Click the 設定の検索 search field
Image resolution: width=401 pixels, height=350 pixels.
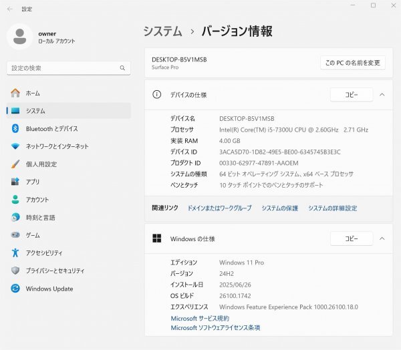[69, 68]
